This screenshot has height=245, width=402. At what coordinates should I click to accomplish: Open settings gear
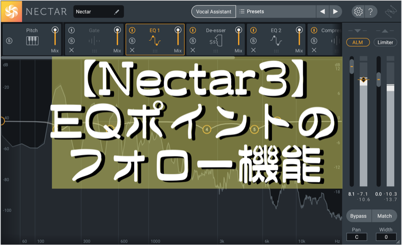(x=358, y=12)
